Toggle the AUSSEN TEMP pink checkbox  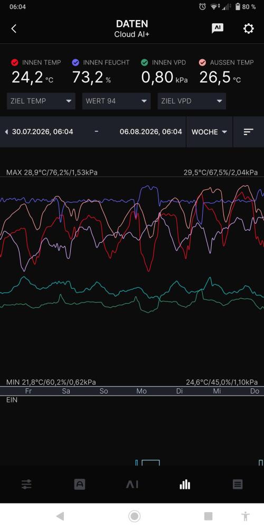(x=202, y=62)
